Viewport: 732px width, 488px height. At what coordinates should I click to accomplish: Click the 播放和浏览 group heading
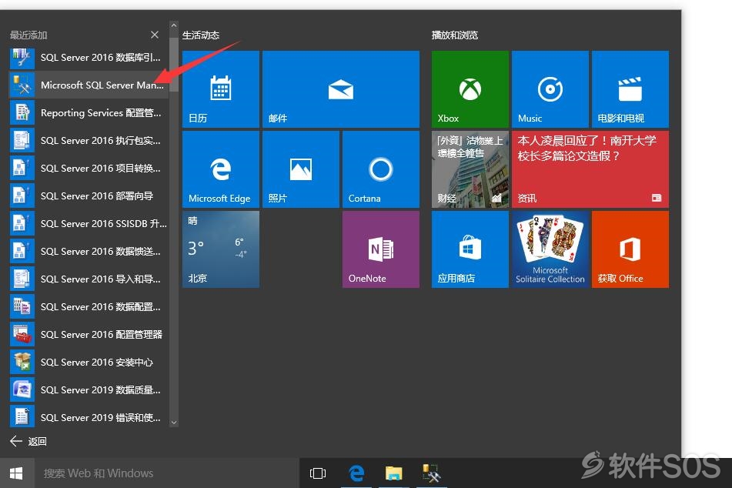pyautogui.click(x=455, y=35)
